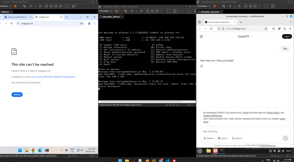This screenshot has width=294, height=162.
Task: Open the Linux Mint start menu icon
Action: pos(200,151)
